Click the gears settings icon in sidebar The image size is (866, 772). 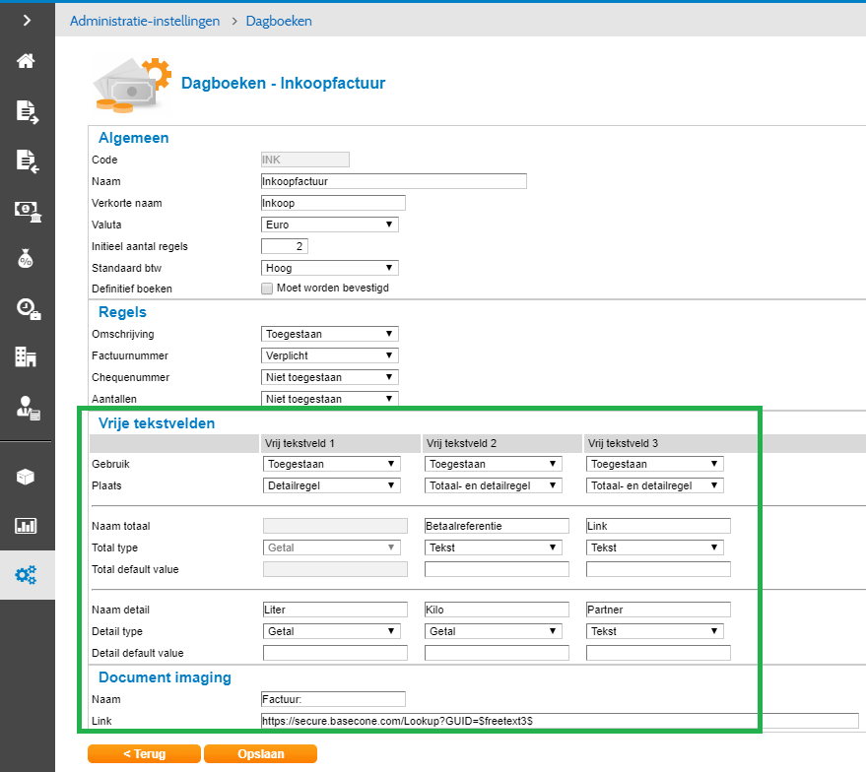27,576
